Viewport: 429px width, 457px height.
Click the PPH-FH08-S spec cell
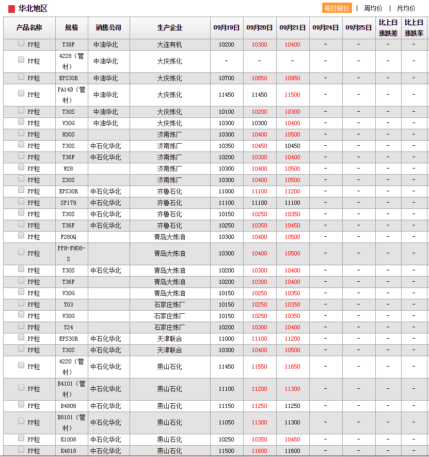71,253
